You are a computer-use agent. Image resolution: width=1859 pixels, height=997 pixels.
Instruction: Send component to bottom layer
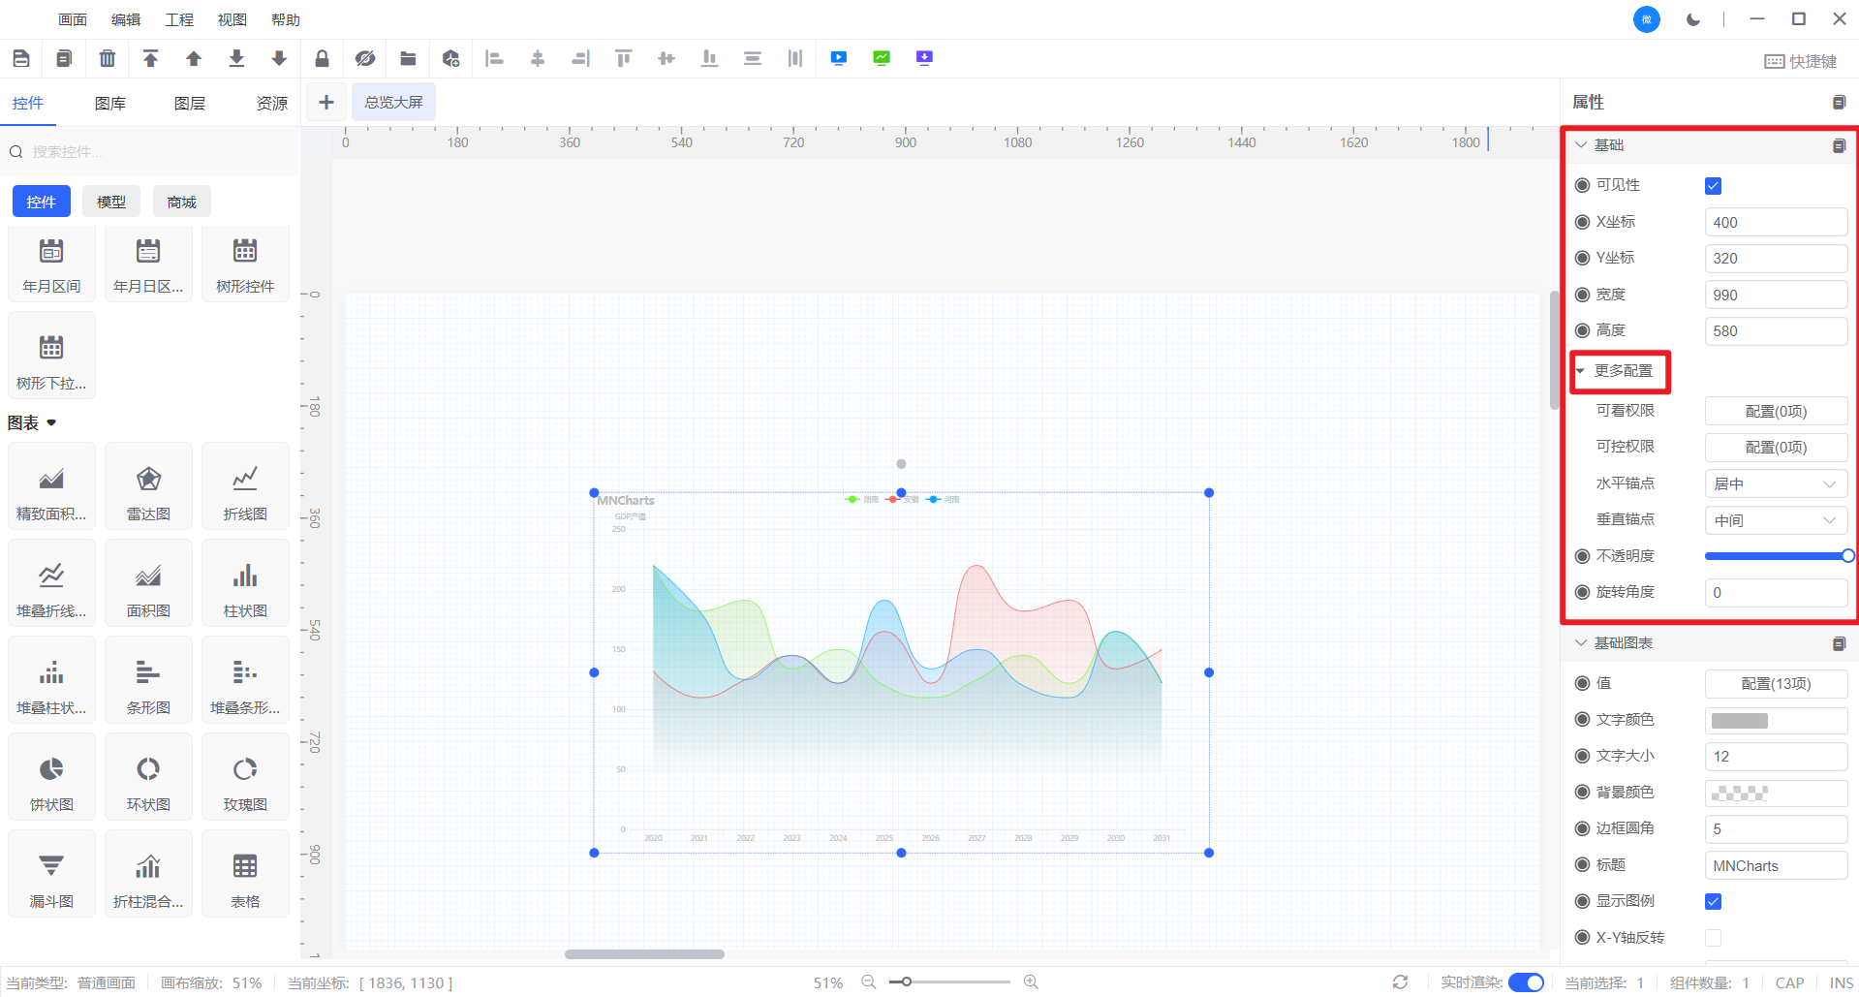236,59
